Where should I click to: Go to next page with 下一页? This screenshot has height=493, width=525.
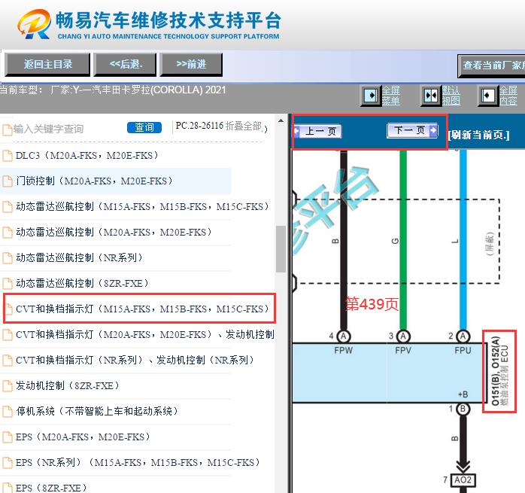412,130
